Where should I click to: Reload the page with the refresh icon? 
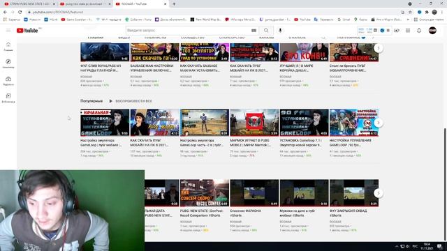click(20, 13)
